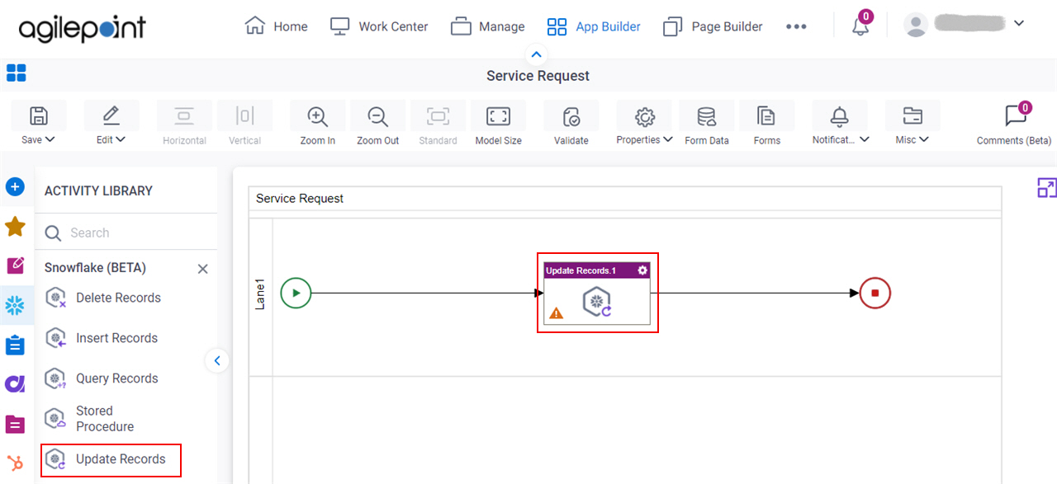This screenshot has width=1057, height=484.
Task: Click the purple circular sidebar icon
Action: click(x=15, y=383)
